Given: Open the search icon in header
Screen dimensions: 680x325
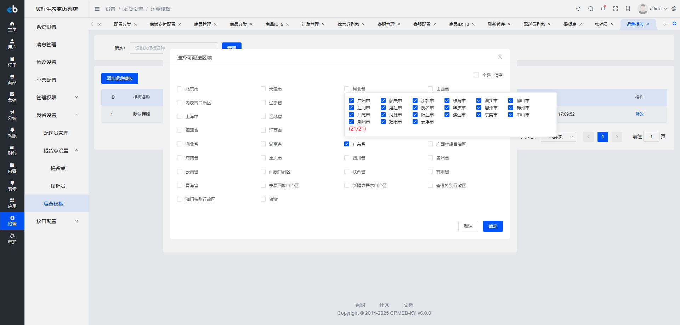Looking at the screenshot, I should point(591,9).
